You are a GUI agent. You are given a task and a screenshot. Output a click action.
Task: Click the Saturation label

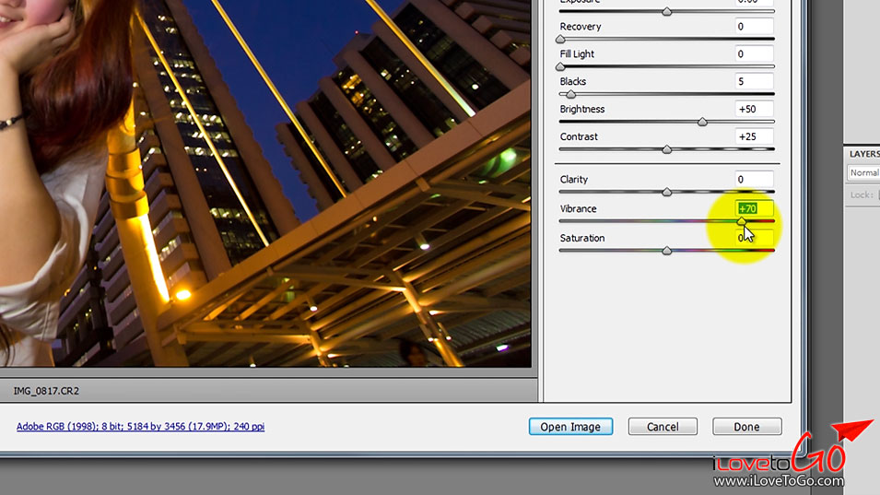(582, 238)
